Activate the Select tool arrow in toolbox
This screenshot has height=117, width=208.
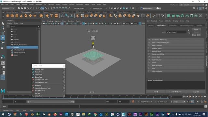[3, 23]
